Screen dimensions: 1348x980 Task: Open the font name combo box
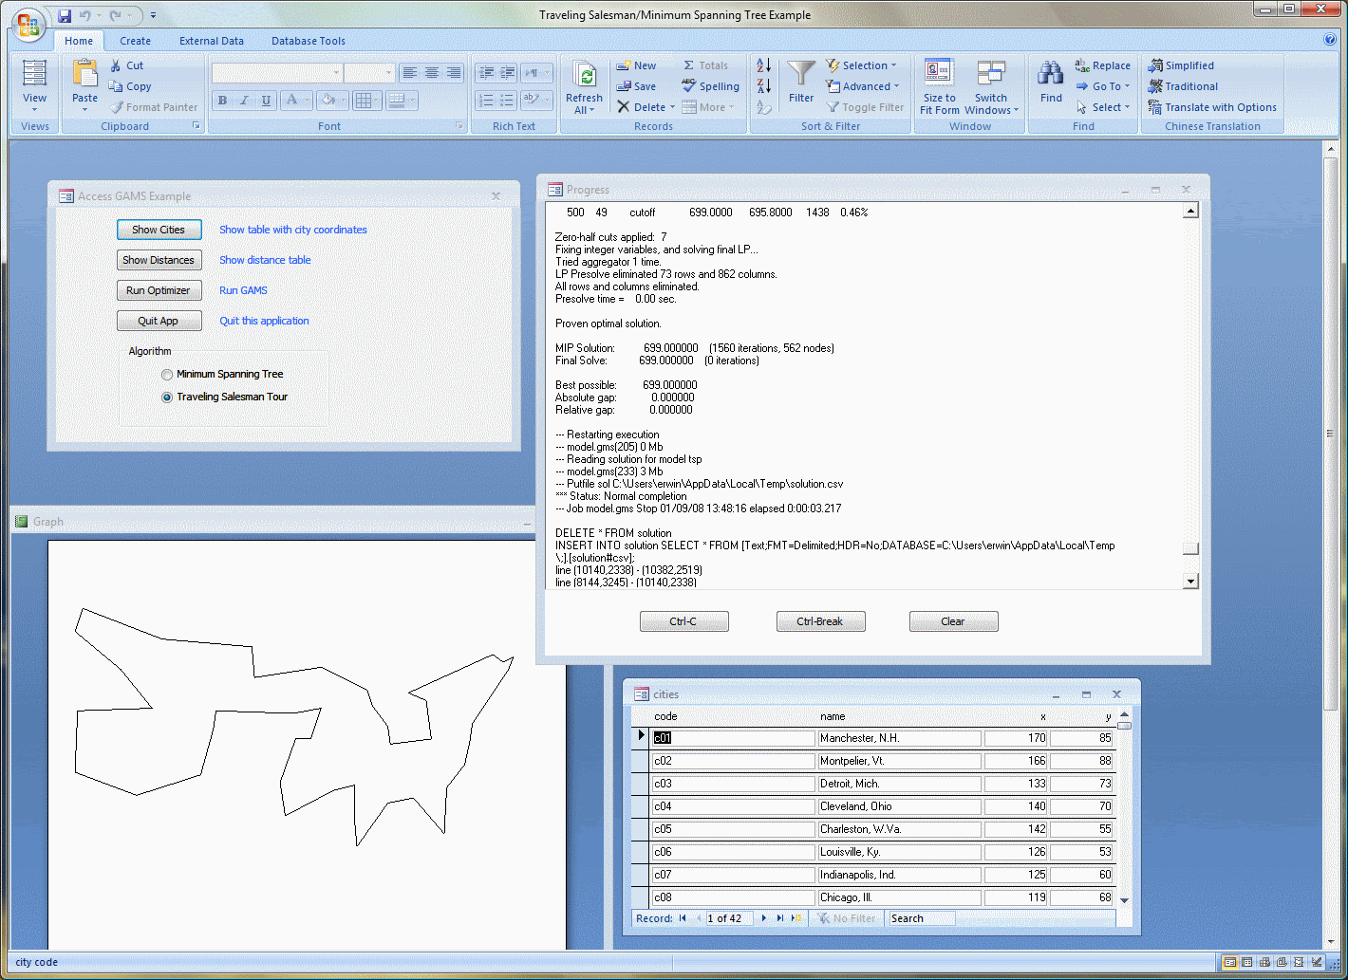(x=336, y=73)
